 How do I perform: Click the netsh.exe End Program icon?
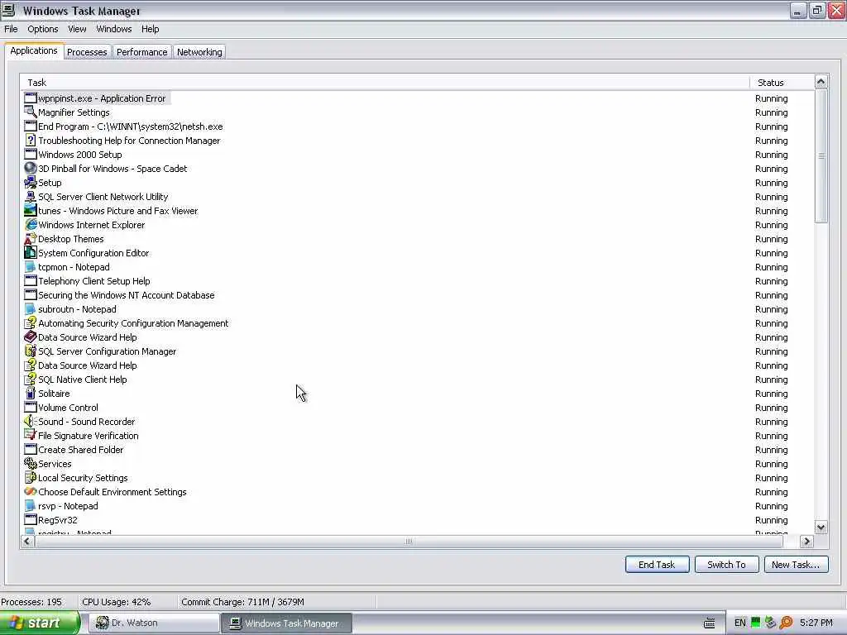(x=31, y=127)
